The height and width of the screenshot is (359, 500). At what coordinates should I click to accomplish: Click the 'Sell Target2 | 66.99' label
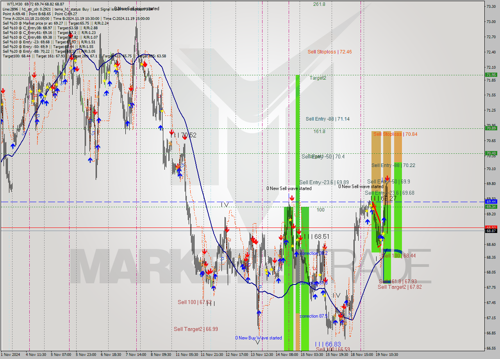[x=196, y=329]
